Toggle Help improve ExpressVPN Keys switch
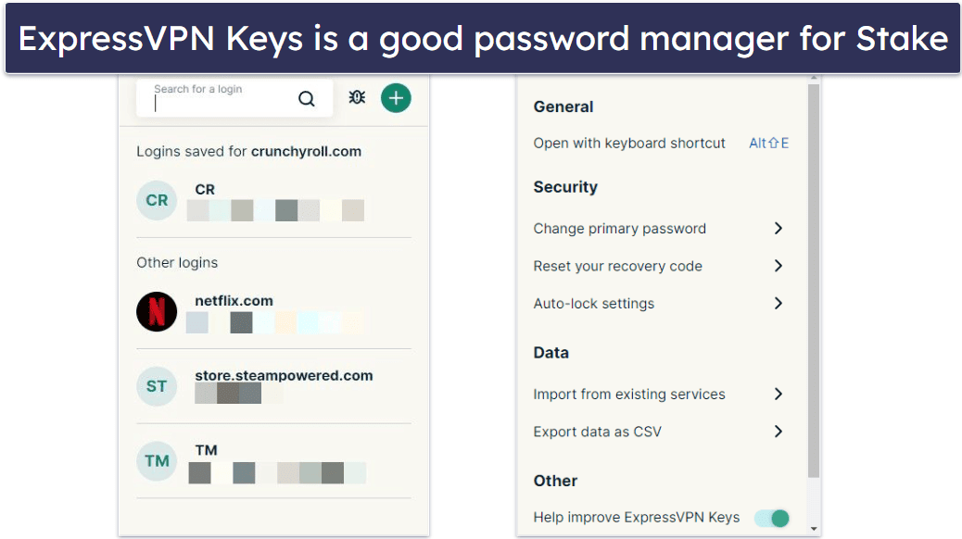 click(771, 518)
